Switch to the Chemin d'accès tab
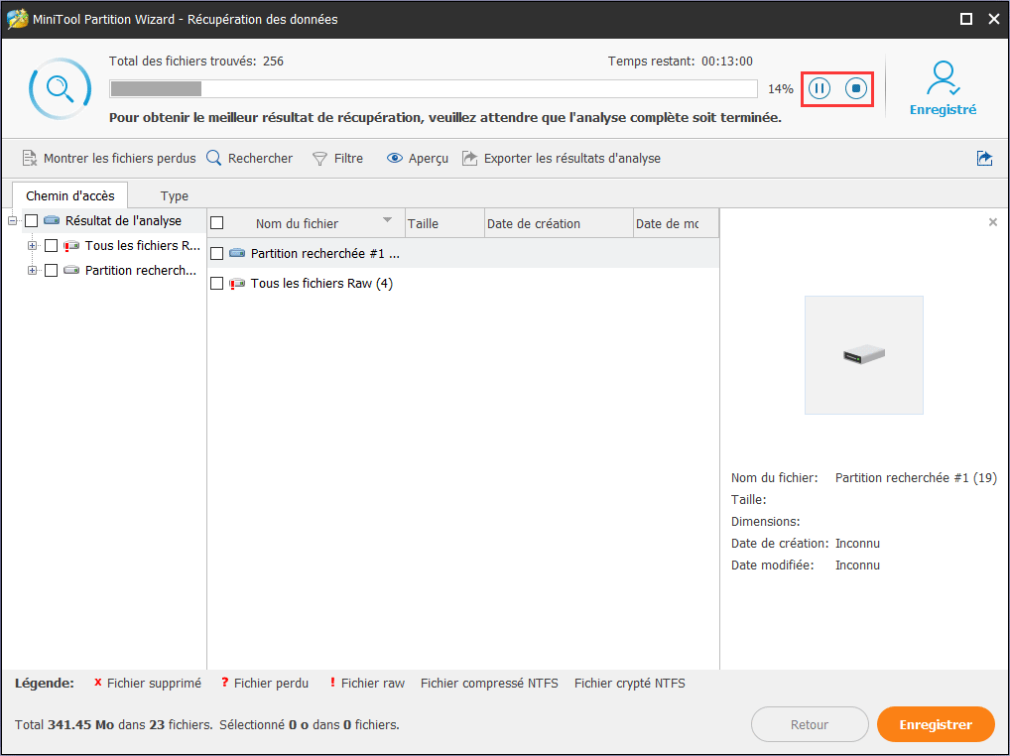The width and height of the screenshot is (1010, 756). point(70,195)
